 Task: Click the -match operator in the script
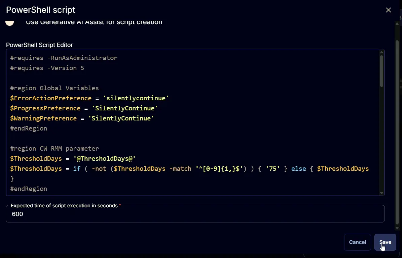point(180,169)
